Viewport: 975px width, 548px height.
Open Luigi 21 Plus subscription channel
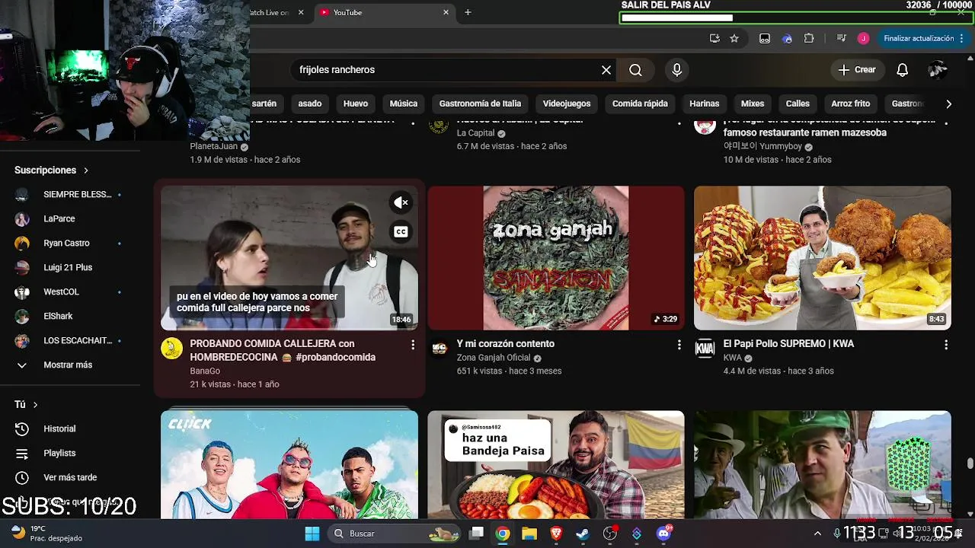(68, 267)
